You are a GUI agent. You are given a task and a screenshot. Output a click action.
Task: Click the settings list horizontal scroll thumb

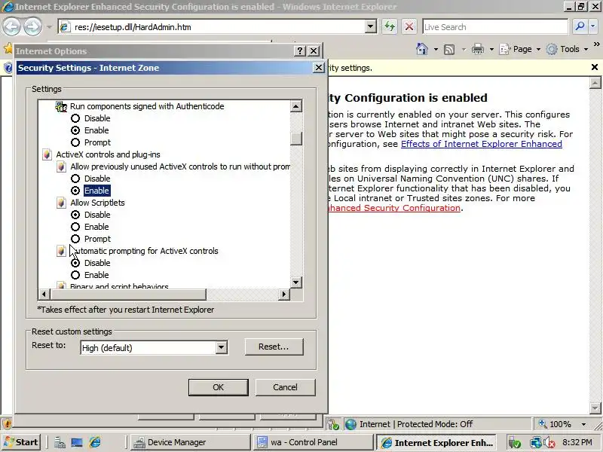coord(128,295)
